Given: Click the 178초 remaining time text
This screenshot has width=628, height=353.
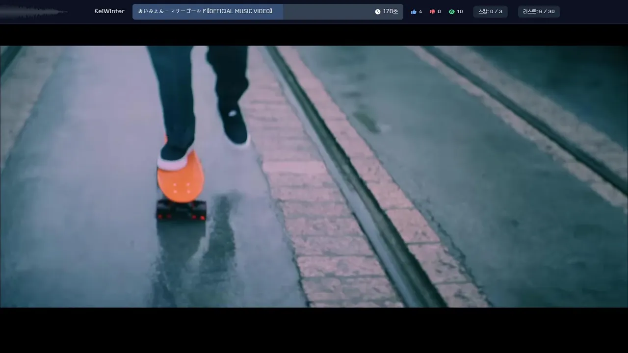Looking at the screenshot, I should pyautogui.click(x=391, y=11).
